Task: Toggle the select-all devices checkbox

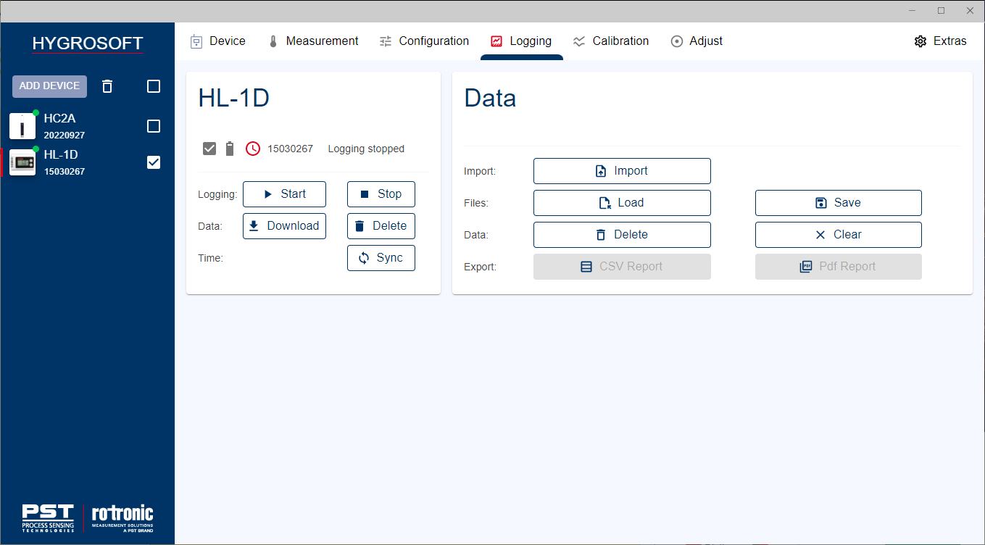Action: pos(154,86)
